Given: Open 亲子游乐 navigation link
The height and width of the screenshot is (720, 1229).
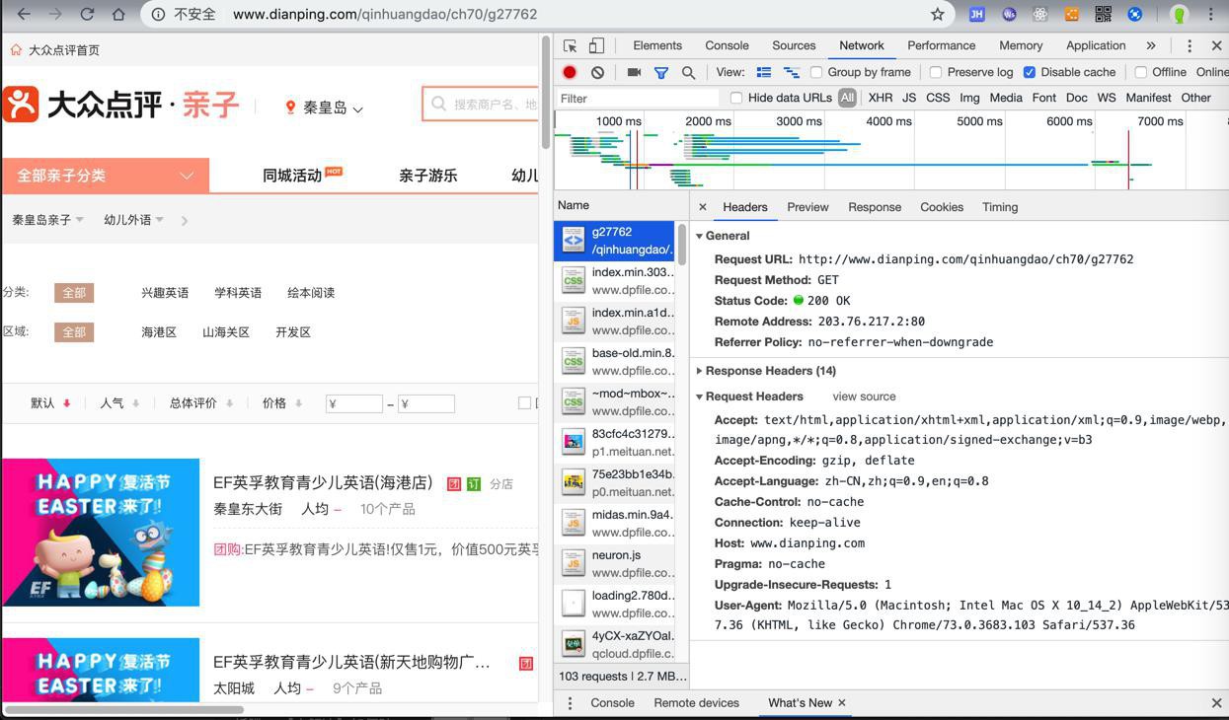Looking at the screenshot, I should tap(427, 176).
